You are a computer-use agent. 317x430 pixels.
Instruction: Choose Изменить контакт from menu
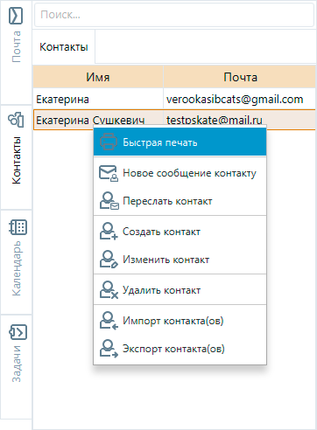click(180, 260)
